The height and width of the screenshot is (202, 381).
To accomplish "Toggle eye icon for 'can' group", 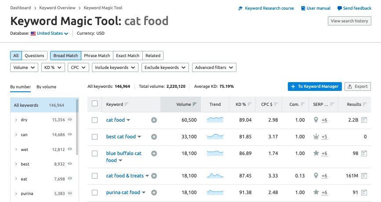I will click(70, 134).
